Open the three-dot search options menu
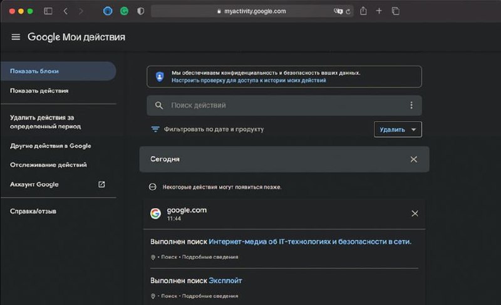Image resolution: width=501 pixels, height=305 pixels. pyautogui.click(x=411, y=105)
